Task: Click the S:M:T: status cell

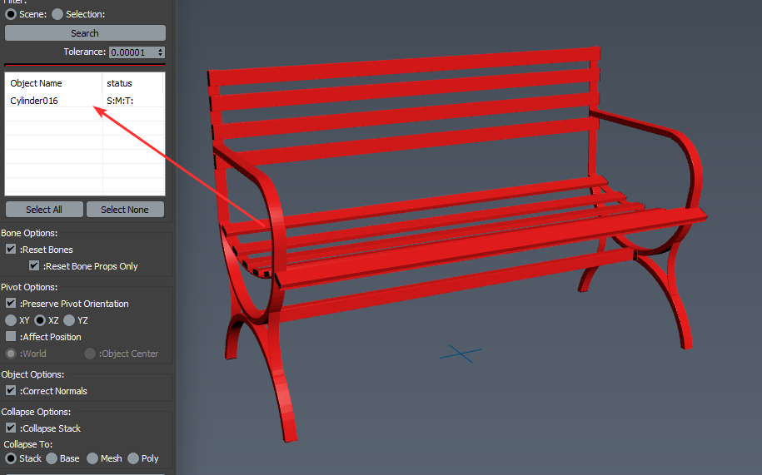Action: (120, 101)
